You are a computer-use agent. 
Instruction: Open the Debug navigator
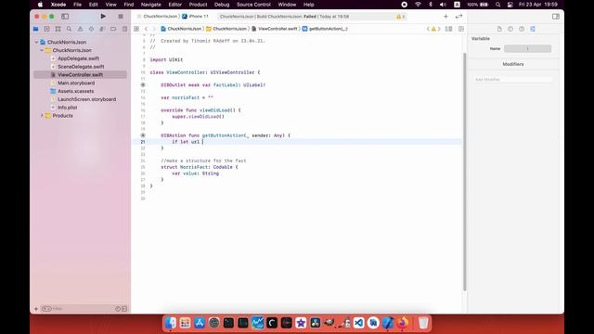tap(102, 29)
